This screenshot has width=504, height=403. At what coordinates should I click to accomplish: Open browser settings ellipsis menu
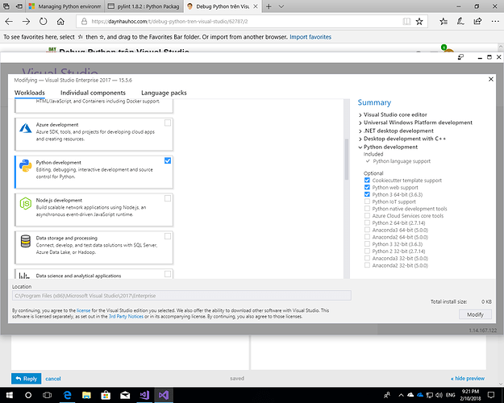pyautogui.click(x=495, y=22)
